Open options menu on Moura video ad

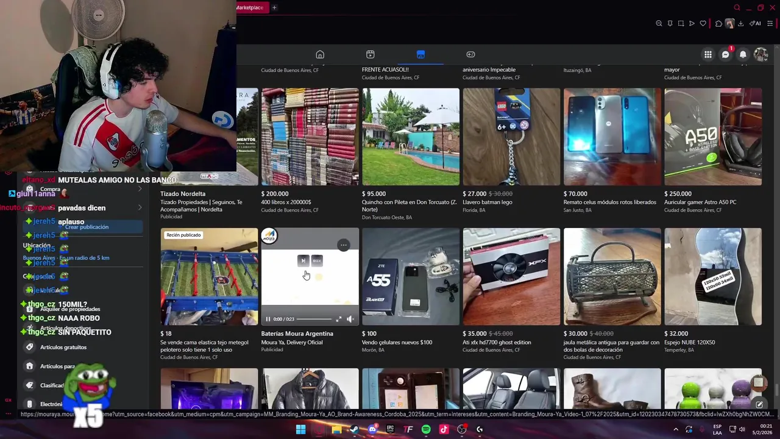tap(344, 245)
